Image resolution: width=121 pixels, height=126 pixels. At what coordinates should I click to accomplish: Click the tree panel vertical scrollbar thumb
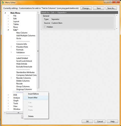(38, 51)
